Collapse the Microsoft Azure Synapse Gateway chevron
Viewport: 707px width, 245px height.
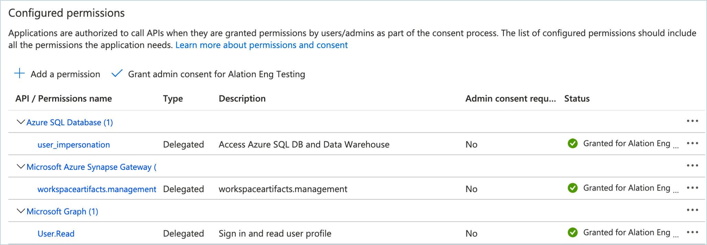(21, 166)
